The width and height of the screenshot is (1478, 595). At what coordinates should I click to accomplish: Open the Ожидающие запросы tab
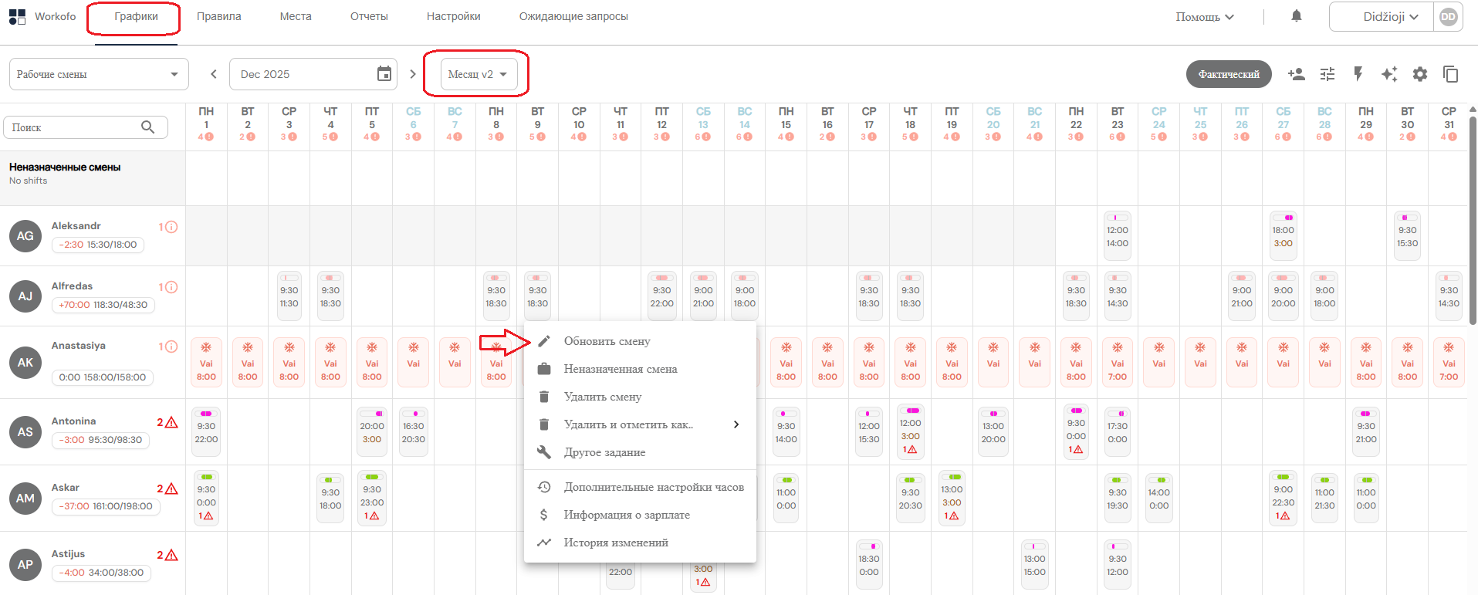point(573,16)
